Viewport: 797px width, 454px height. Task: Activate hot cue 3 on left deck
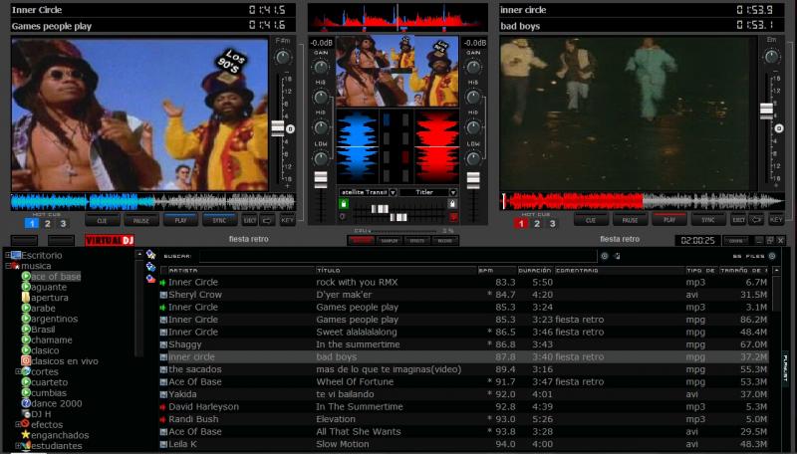click(x=63, y=223)
